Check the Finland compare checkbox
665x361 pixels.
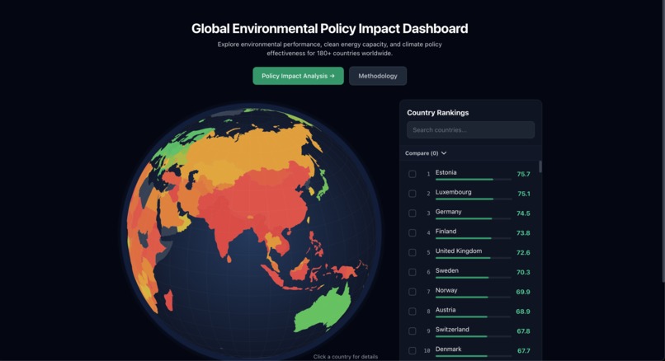click(413, 232)
